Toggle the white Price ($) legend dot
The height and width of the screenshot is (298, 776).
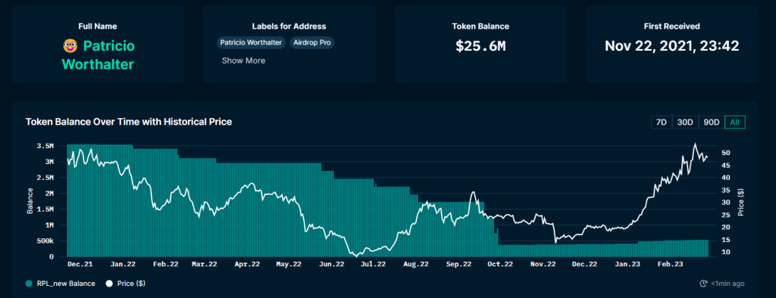109,284
